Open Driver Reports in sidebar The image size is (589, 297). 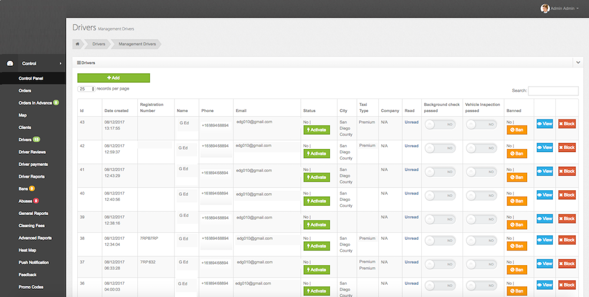pyautogui.click(x=32, y=176)
